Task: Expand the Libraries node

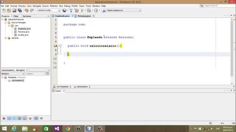Action: 6,38
